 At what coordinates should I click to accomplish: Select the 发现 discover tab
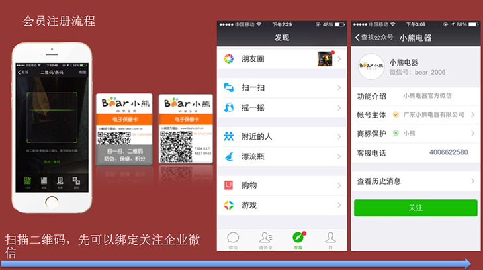(x=298, y=241)
